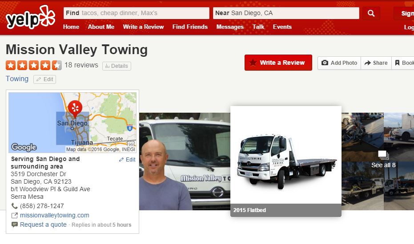
Task: Open the Events nav item
Action: click(x=282, y=27)
